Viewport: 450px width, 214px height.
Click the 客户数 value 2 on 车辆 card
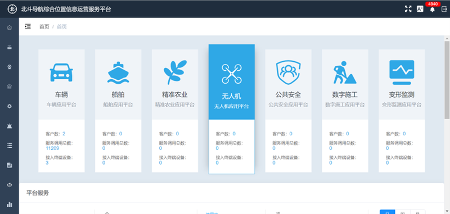pyautogui.click(x=64, y=134)
